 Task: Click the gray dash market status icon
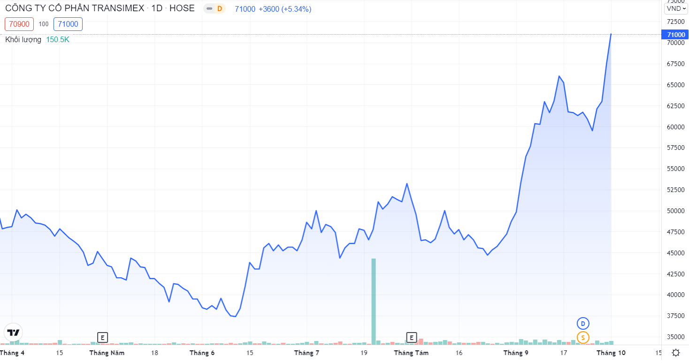[x=209, y=9]
